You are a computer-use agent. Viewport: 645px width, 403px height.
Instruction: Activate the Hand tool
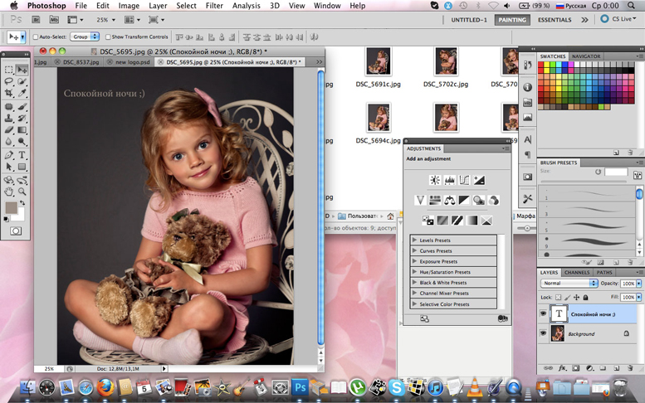[9, 192]
